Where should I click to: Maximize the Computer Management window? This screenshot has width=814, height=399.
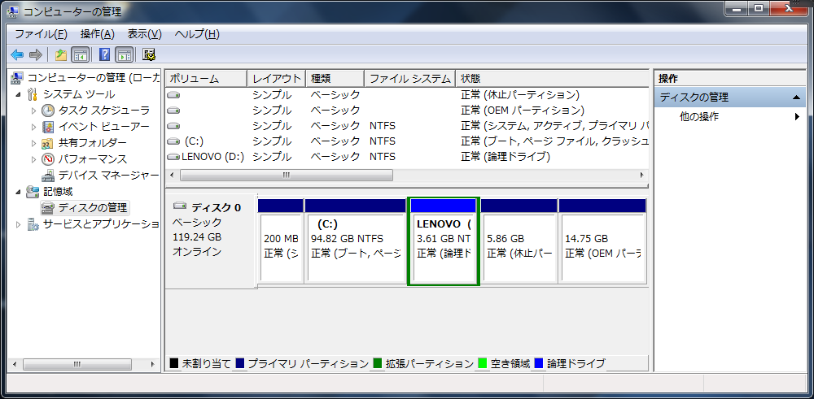(x=759, y=8)
